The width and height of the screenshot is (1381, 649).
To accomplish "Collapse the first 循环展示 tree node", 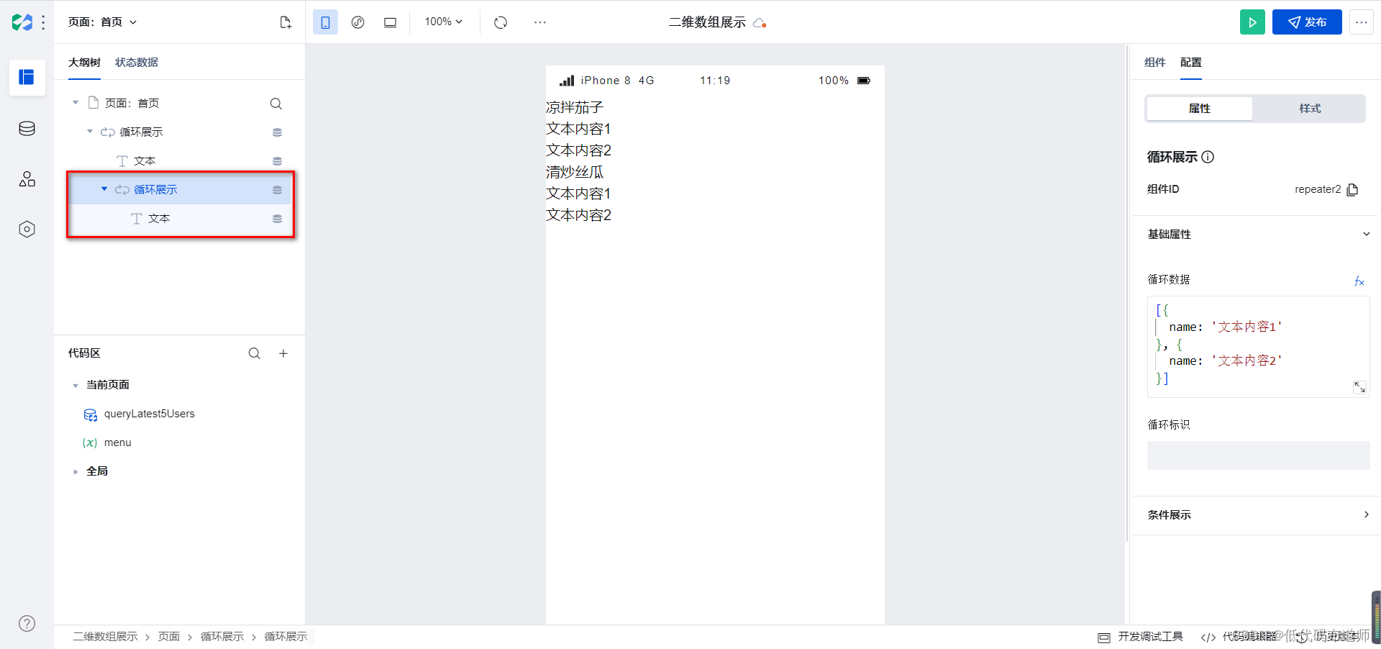I will pos(90,132).
